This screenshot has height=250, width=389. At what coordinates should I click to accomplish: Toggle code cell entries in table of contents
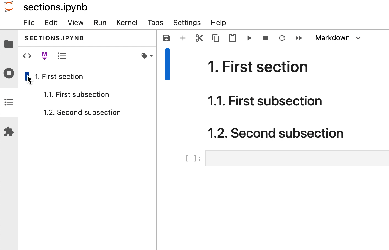click(27, 56)
